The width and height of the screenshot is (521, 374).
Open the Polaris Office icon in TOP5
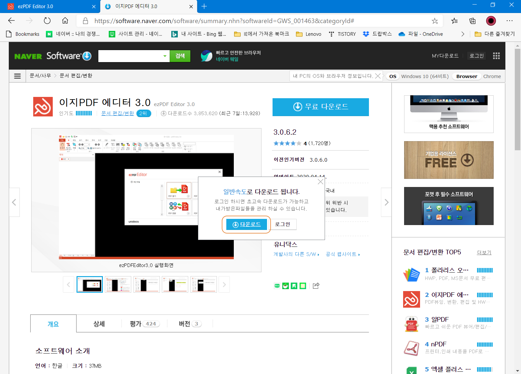(411, 274)
